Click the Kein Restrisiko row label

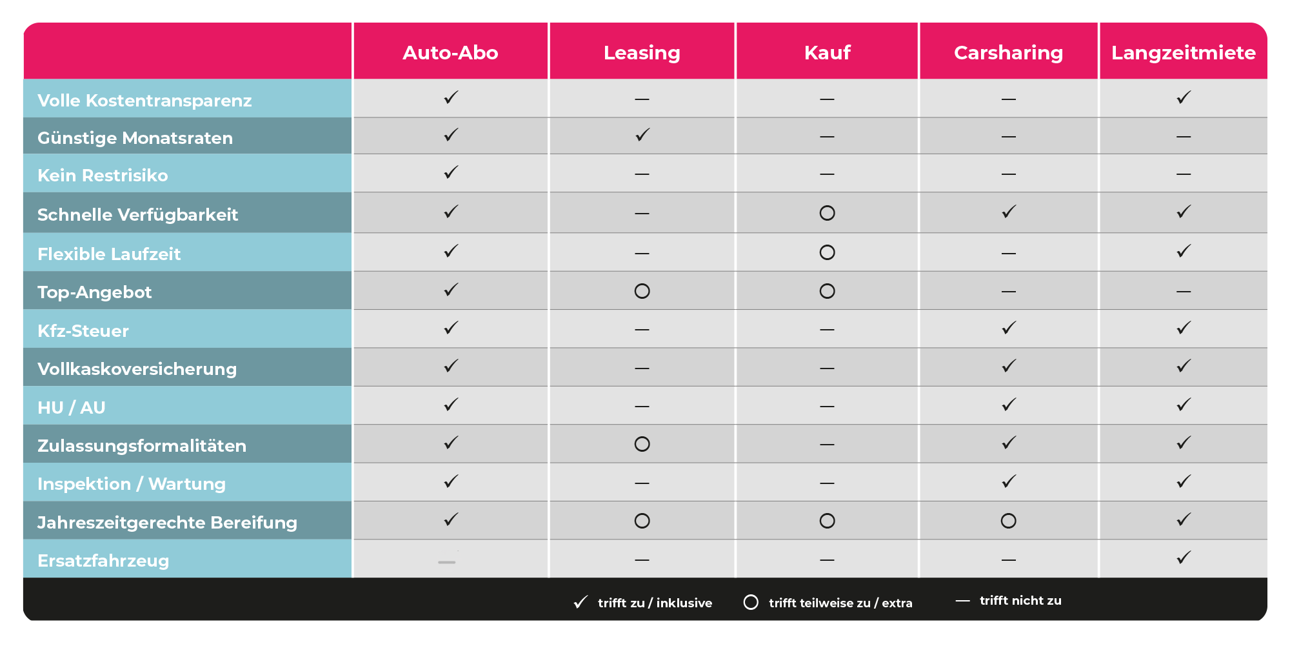coord(103,176)
